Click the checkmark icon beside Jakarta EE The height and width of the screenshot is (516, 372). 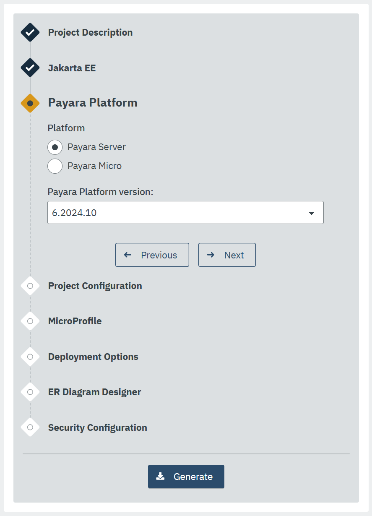(x=30, y=68)
